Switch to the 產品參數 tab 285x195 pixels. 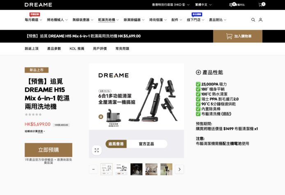tap(54, 49)
